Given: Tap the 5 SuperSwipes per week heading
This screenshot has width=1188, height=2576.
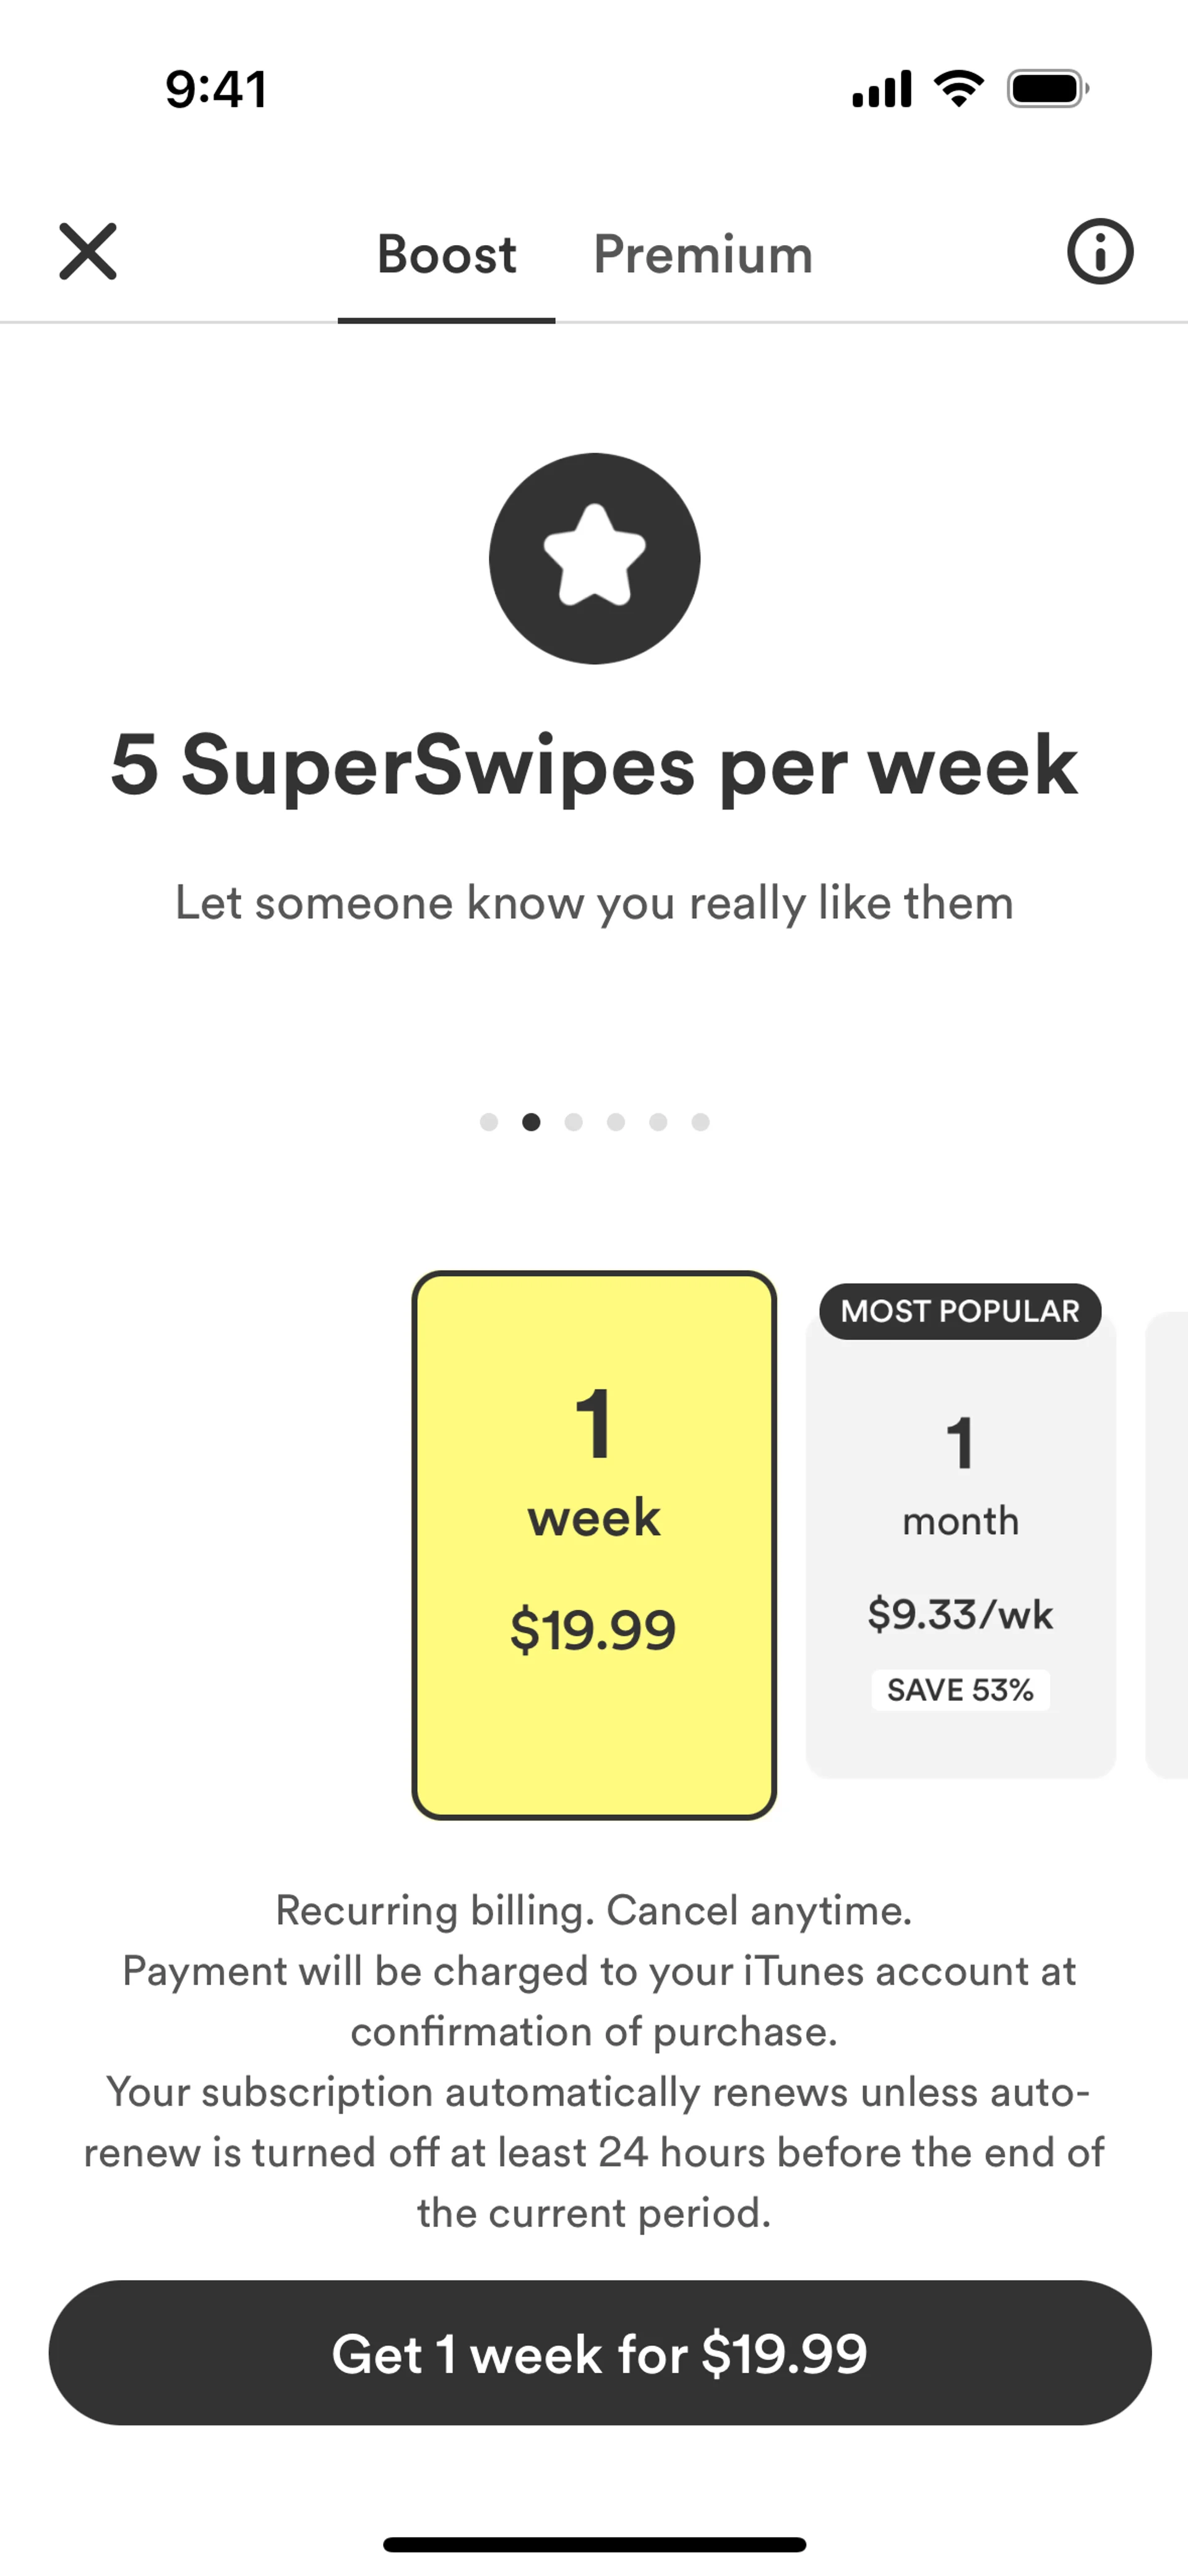Looking at the screenshot, I should tap(594, 765).
